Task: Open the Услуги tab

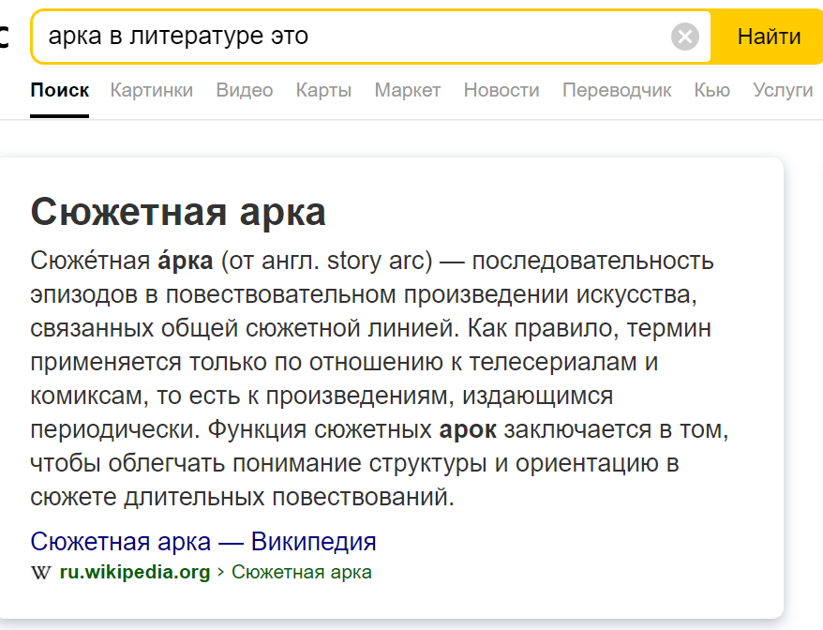Action: (783, 90)
